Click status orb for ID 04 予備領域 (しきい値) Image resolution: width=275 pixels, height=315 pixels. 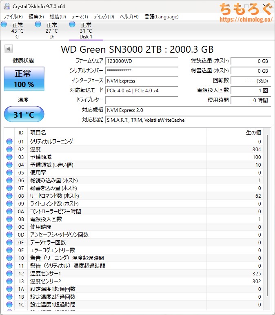pos(9,165)
